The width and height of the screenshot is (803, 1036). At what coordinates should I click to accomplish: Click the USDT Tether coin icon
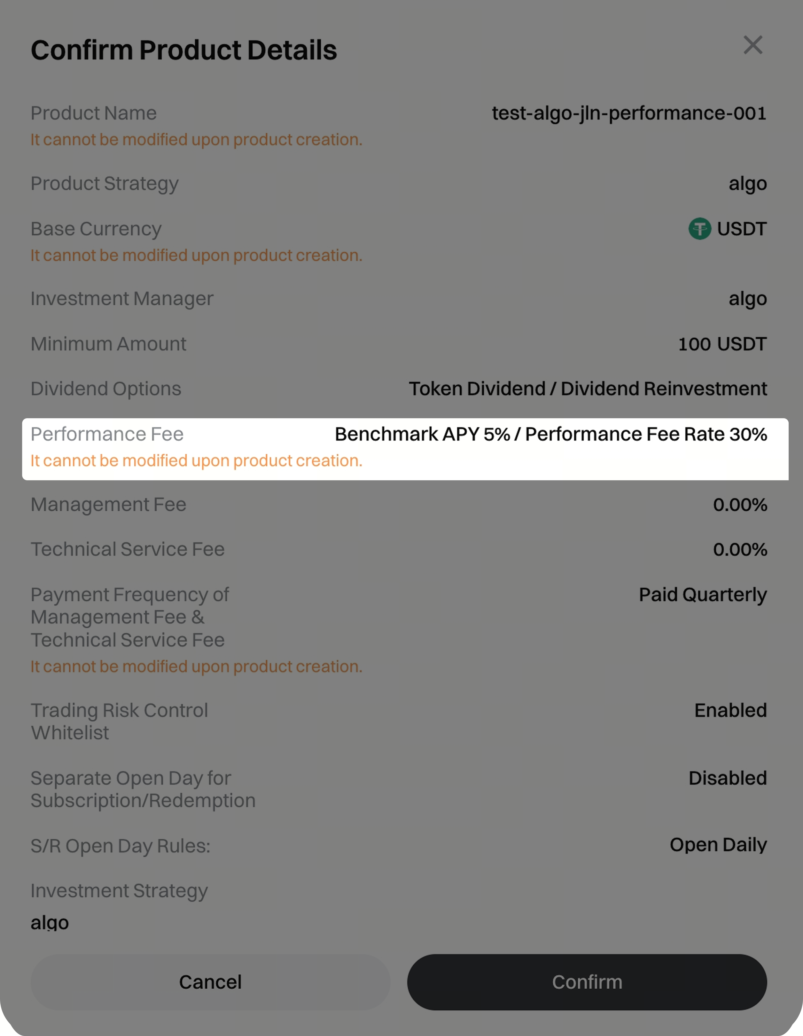(x=700, y=229)
